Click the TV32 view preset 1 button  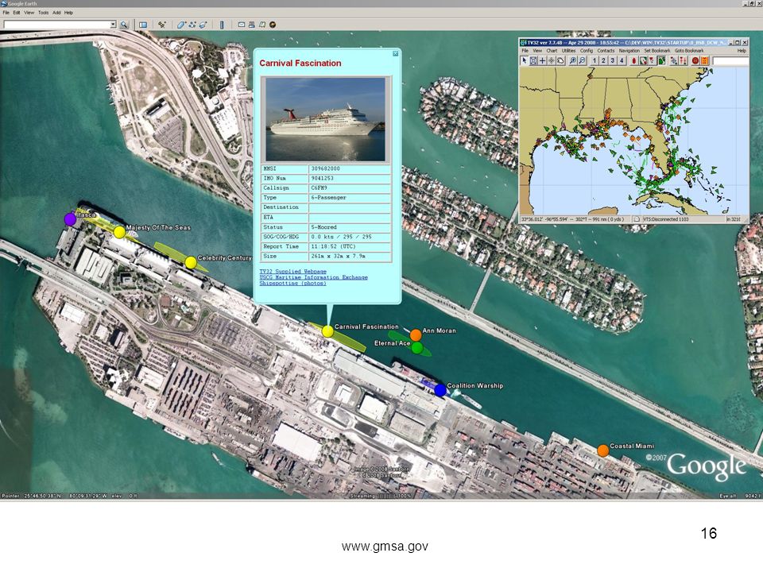595,60
